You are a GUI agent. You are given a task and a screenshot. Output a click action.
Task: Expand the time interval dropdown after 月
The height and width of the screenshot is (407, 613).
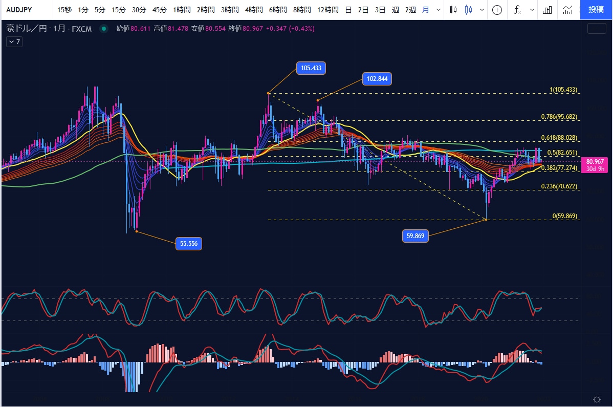coord(438,10)
